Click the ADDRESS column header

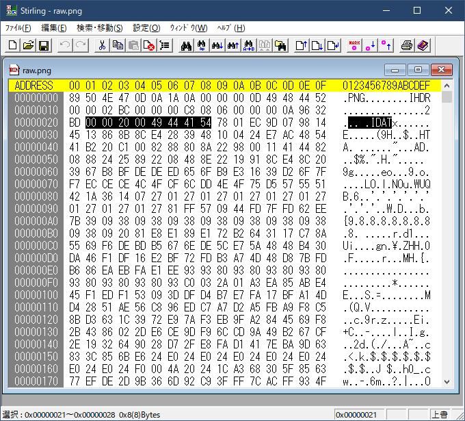(x=34, y=86)
